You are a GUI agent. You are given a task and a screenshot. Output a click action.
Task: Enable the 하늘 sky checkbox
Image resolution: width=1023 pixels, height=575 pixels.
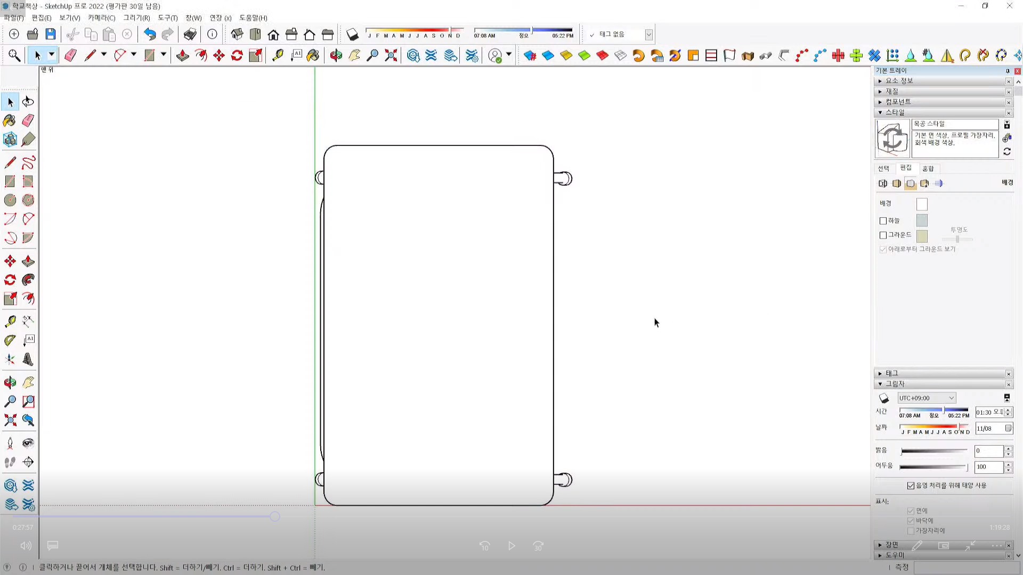click(x=883, y=221)
